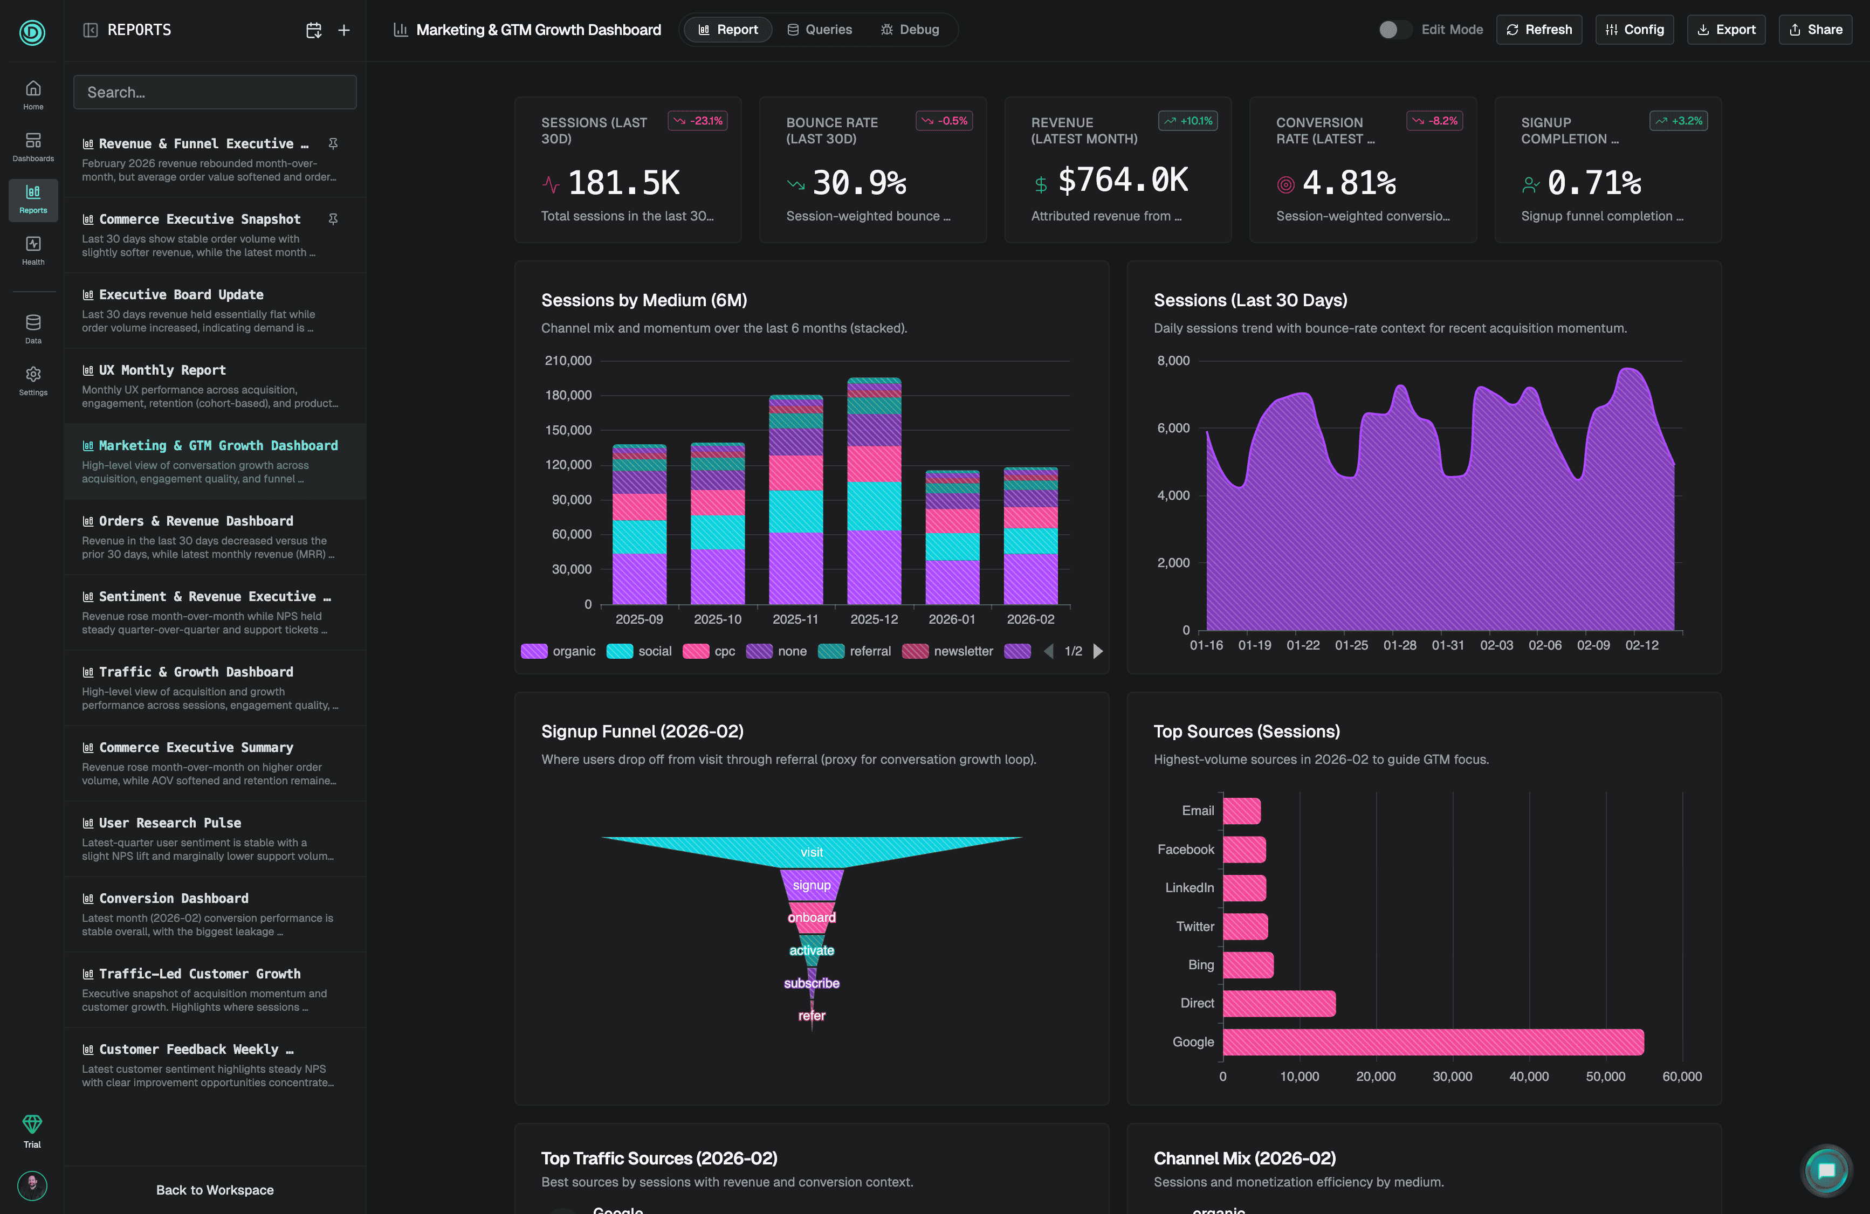Viewport: 1870px width, 1214px height.
Task: Unpin the Revenue & Funnel Executive report
Action: pyautogui.click(x=333, y=144)
